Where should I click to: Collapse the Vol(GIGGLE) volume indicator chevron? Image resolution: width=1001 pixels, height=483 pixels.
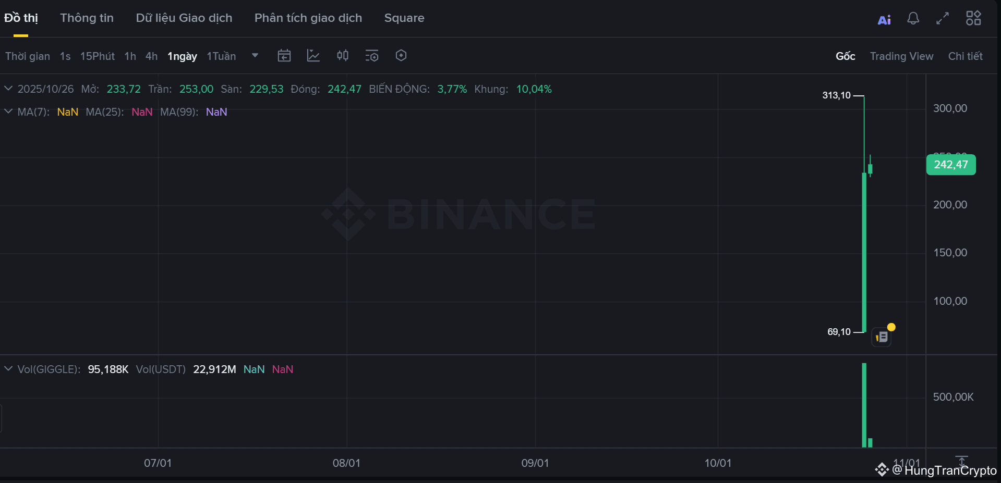[8, 369]
